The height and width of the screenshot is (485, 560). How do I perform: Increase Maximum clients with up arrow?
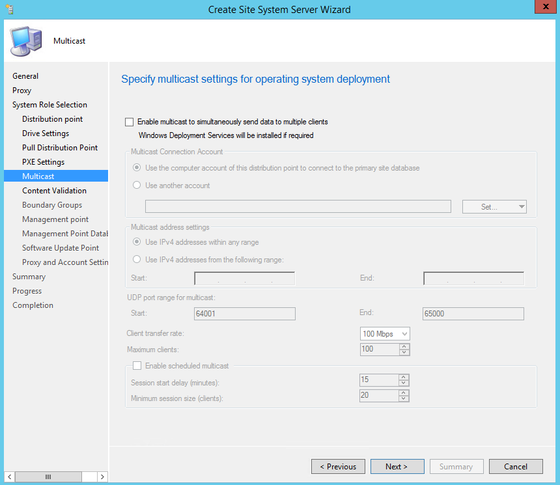404,346
